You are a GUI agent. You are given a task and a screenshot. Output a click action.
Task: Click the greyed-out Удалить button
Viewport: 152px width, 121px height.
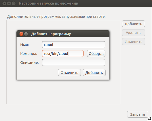134,33
